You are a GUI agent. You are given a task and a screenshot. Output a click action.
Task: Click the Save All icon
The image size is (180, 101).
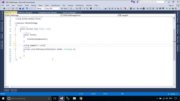(23, 9)
